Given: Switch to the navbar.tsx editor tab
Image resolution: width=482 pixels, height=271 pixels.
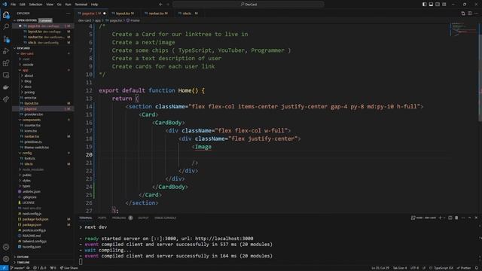Looking at the screenshot, I should [158, 14].
